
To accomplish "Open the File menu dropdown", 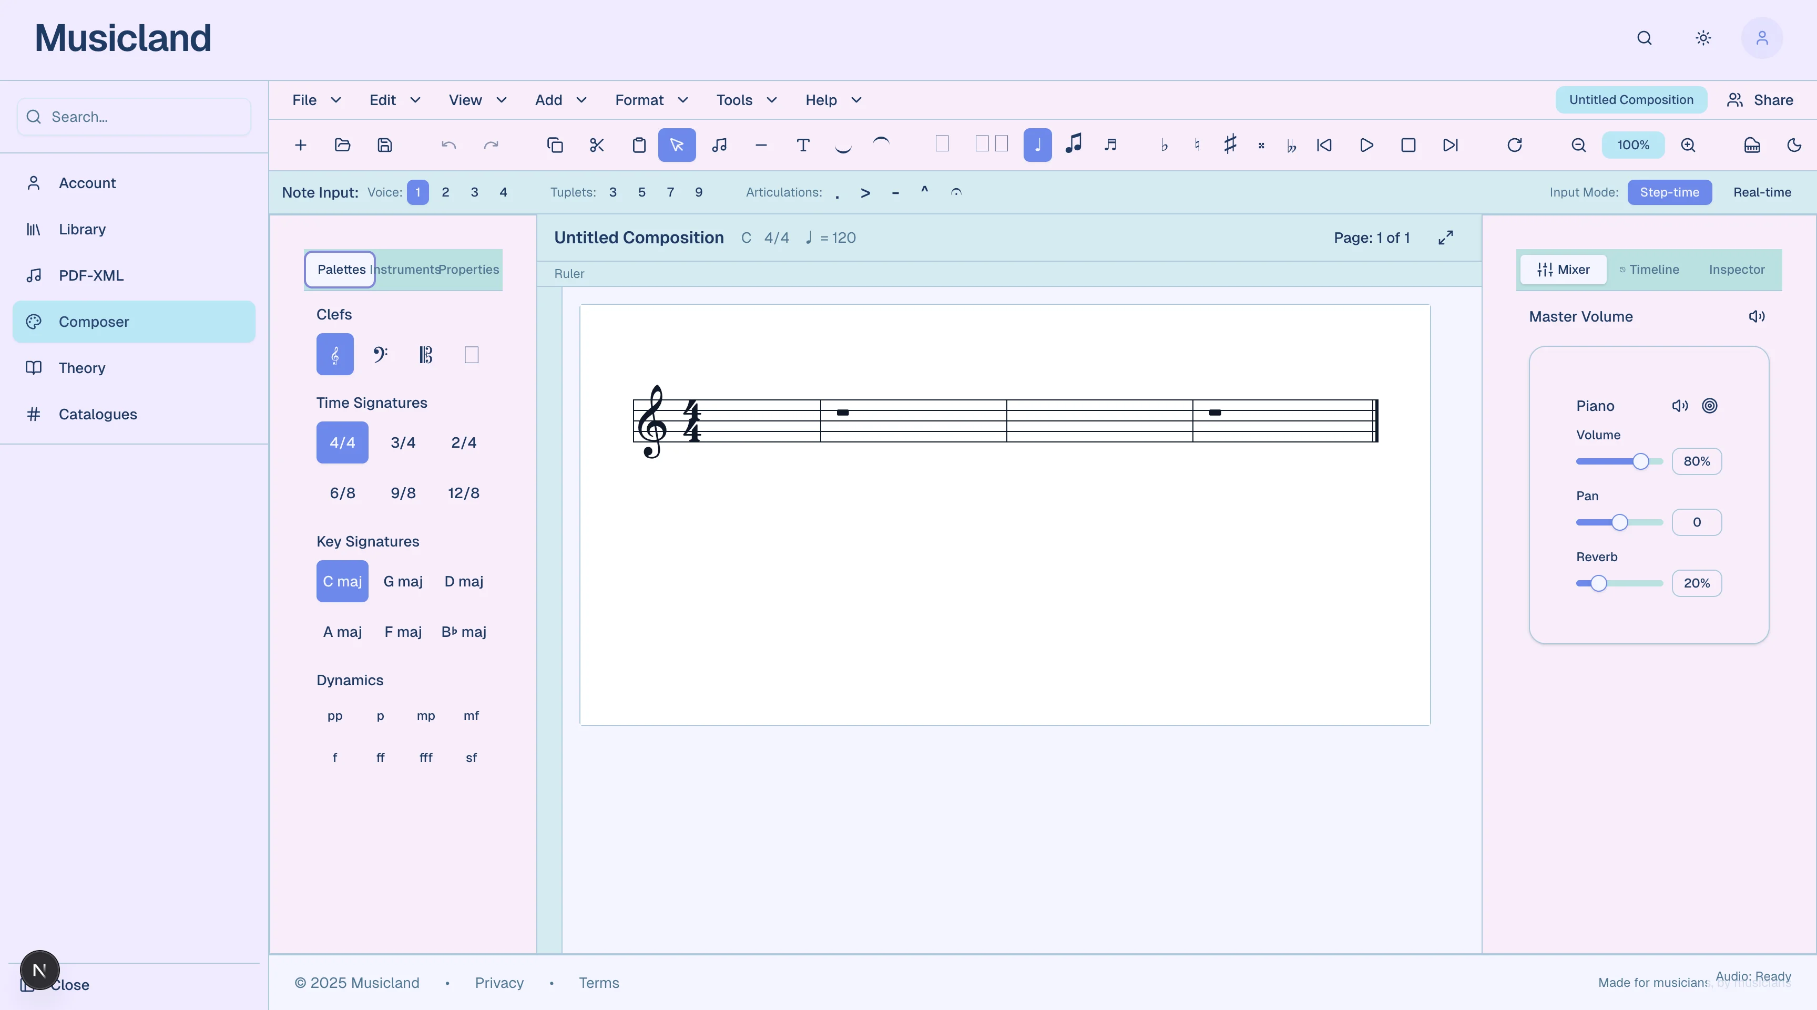I will 316,100.
